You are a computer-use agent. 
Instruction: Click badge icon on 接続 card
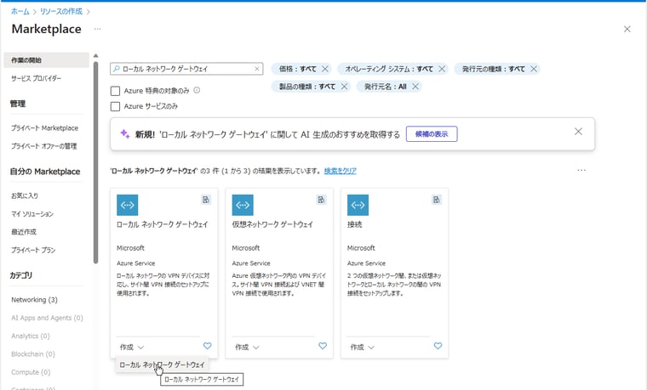click(x=436, y=200)
